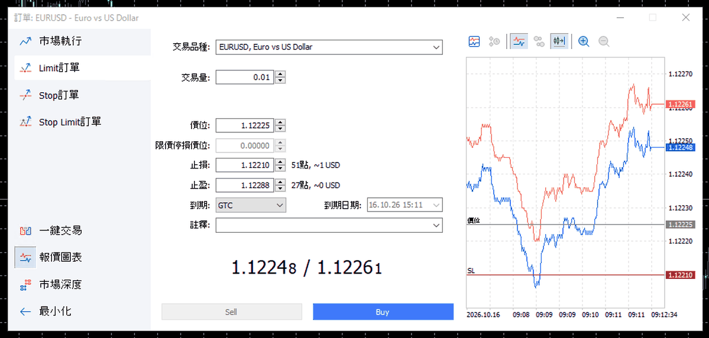This screenshot has width=709, height=338.
Task: Click the trade dots icon in chart toolbar
Action: (539, 41)
